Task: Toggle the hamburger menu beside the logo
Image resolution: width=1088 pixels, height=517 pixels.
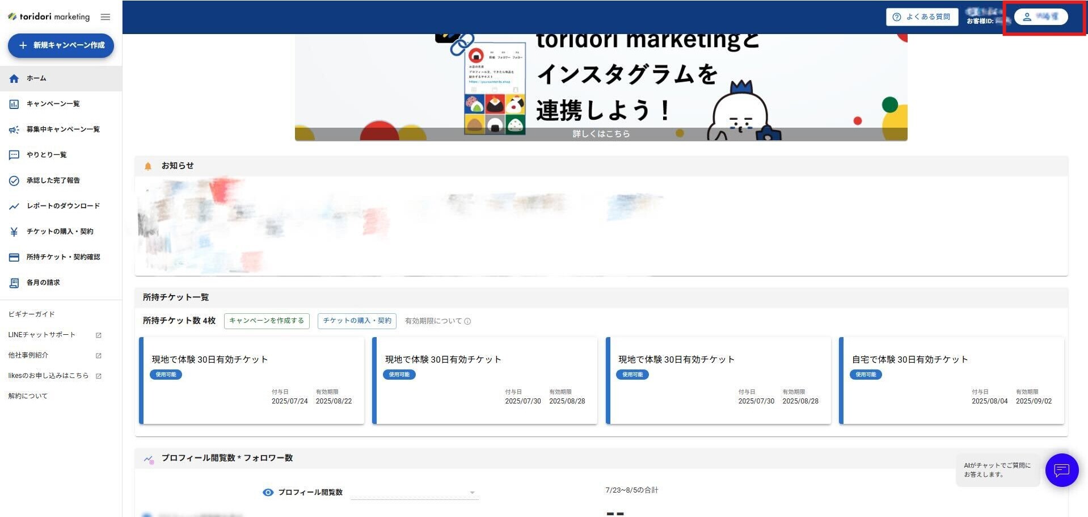Action: coord(105,17)
